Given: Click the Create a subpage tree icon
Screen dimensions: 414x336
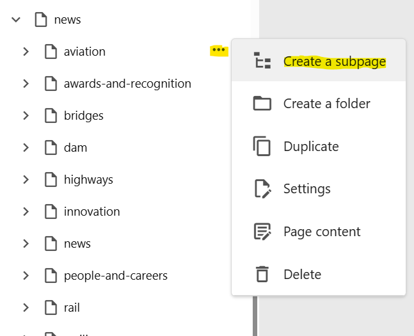Looking at the screenshot, I should pyautogui.click(x=262, y=61).
